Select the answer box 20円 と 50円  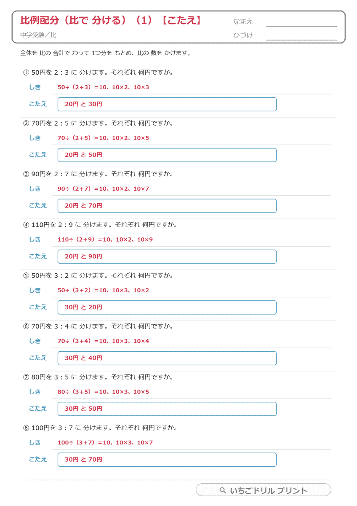pyautogui.click(x=167, y=155)
